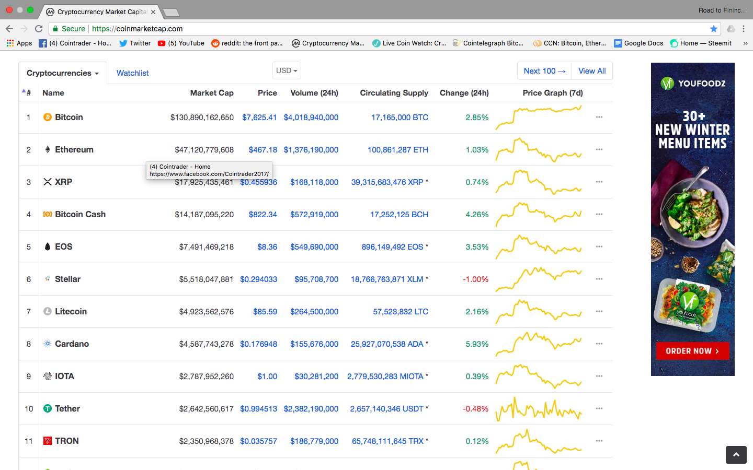The width and height of the screenshot is (753, 470).
Task: Click Bitcoin price $7,625.41
Action: [x=259, y=118]
